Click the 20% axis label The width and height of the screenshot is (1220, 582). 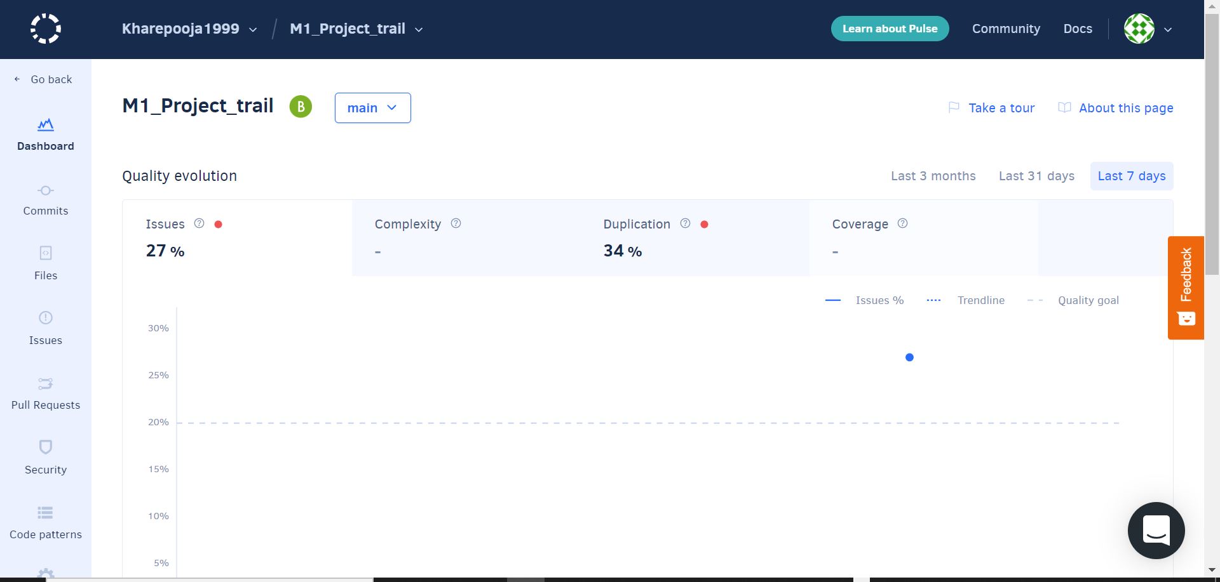(158, 422)
